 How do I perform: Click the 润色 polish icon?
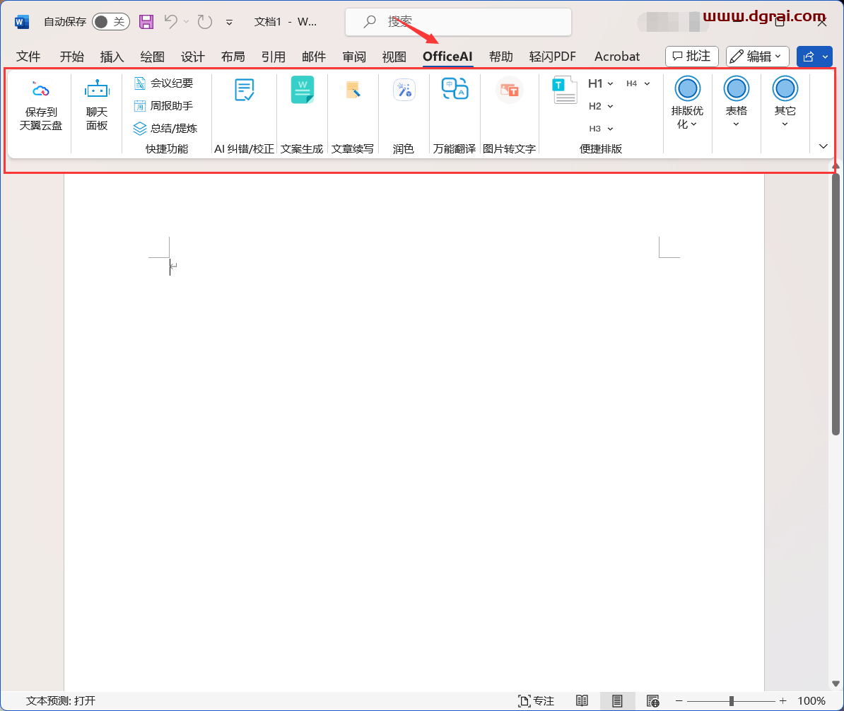[x=404, y=90]
